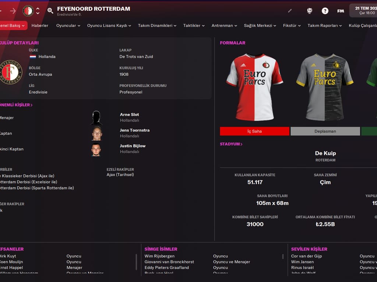
Task: Click the 31000 season ticket holders value
Action: click(255, 224)
